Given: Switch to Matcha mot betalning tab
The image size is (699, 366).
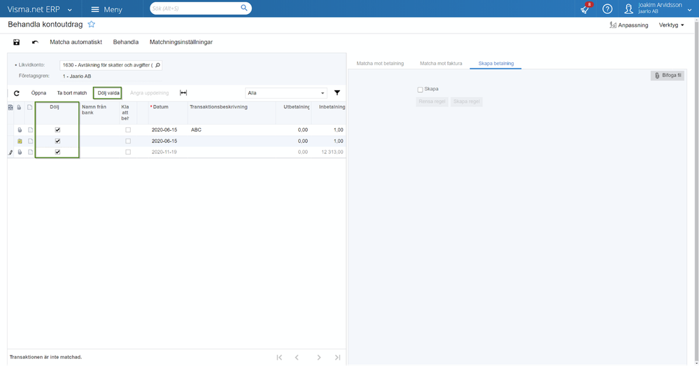Looking at the screenshot, I should coord(380,63).
